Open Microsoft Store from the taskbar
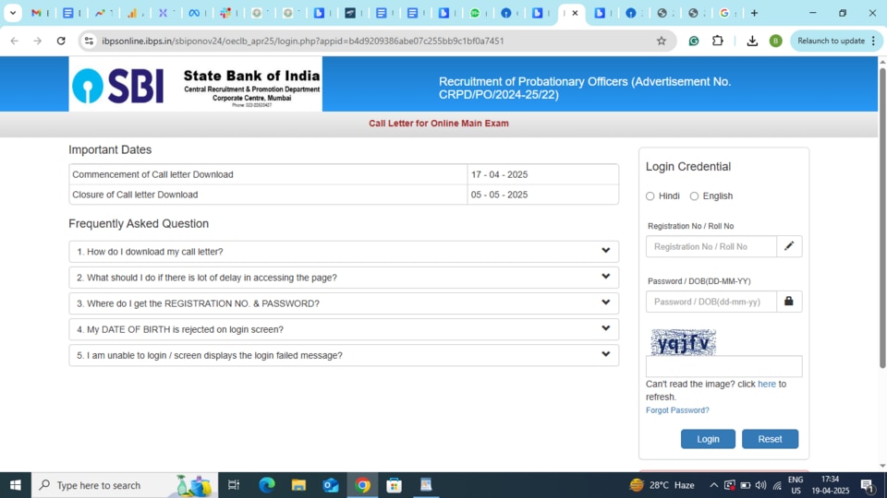The height and width of the screenshot is (498, 887). [395, 485]
